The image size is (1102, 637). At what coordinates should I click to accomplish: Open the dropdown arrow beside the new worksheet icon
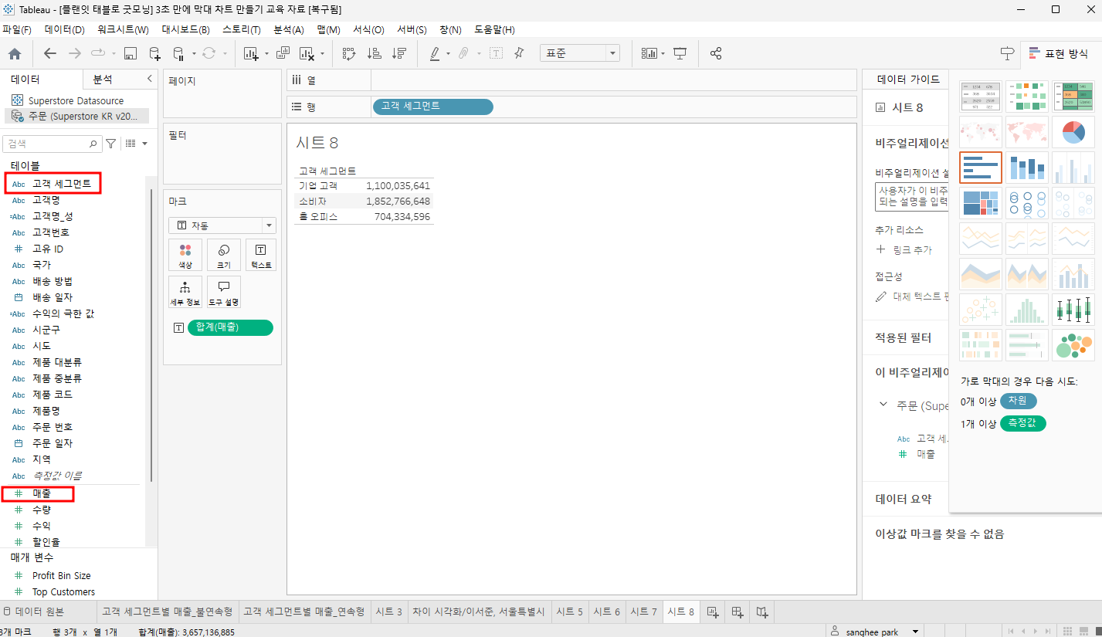click(x=266, y=54)
